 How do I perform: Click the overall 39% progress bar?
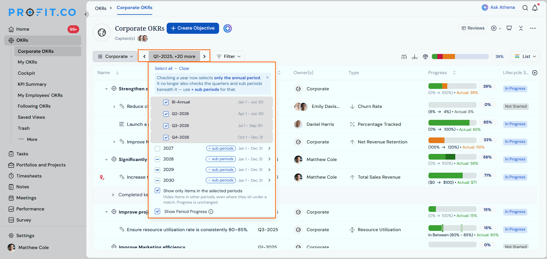[460, 57]
